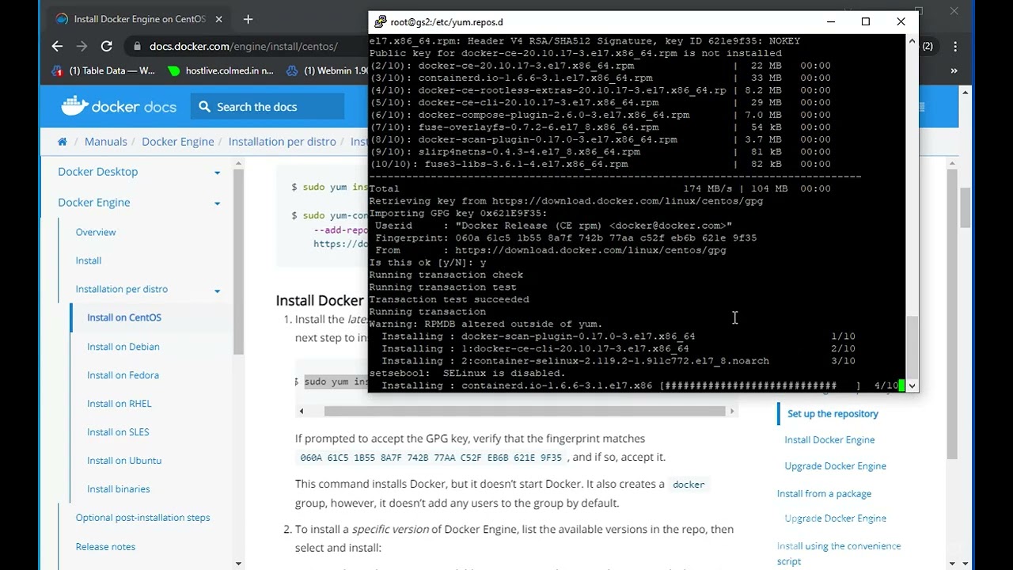Click the page scrollbar up arrow

click(966, 93)
